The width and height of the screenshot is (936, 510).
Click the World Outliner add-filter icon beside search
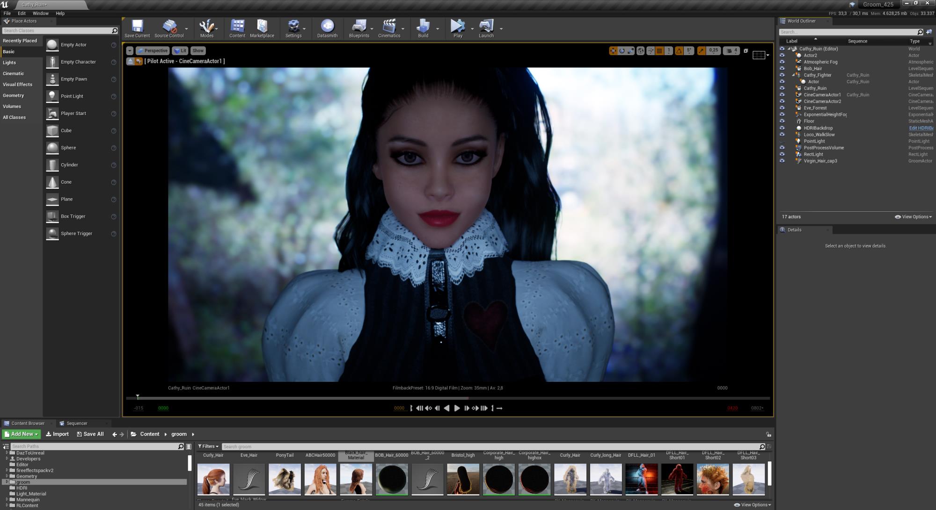coord(929,32)
